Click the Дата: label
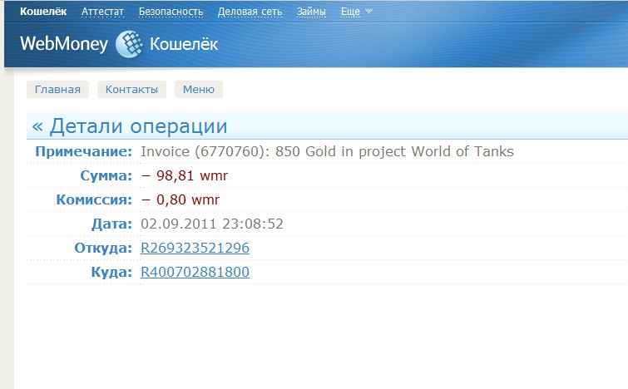 (x=111, y=224)
